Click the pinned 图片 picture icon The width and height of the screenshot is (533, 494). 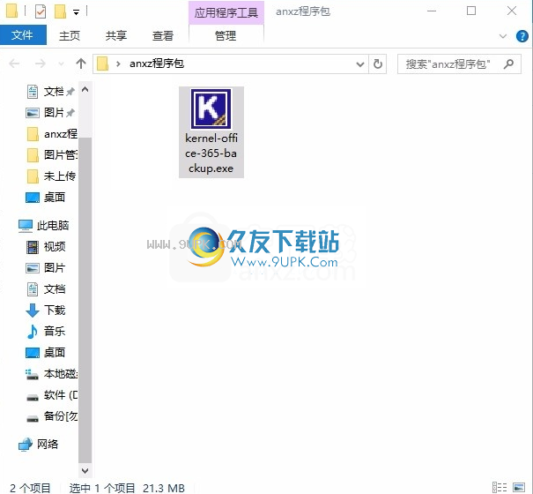(x=33, y=113)
